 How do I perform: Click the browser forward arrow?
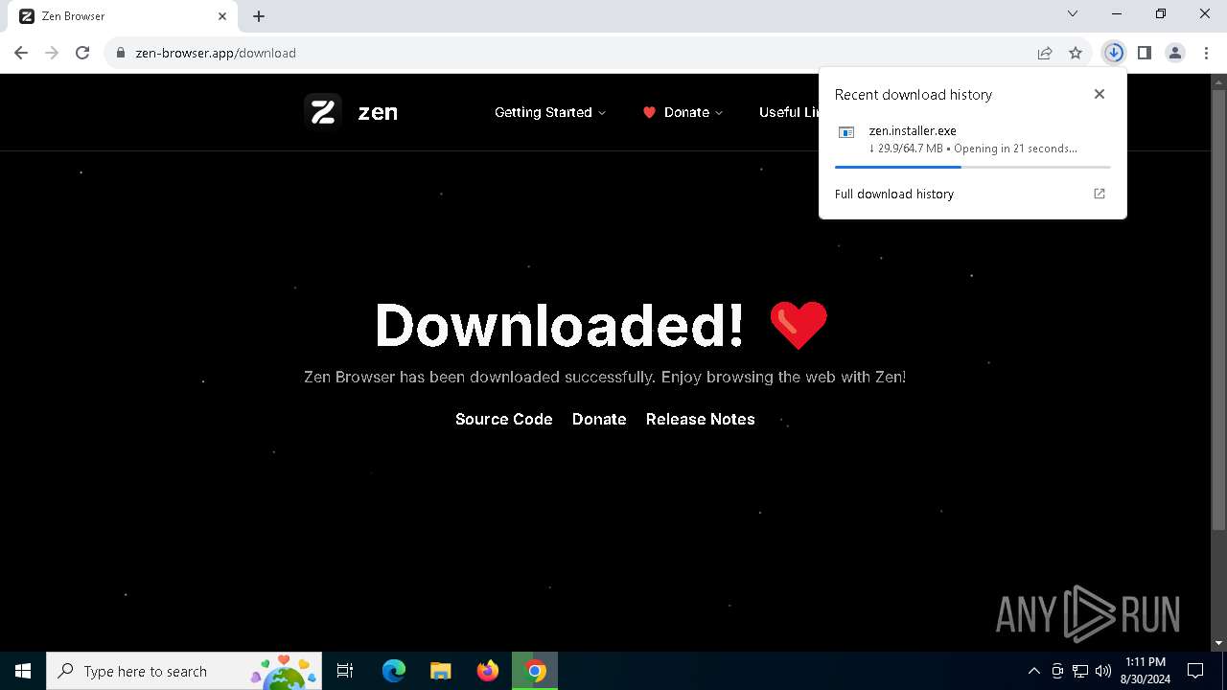(x=52, y=53)
